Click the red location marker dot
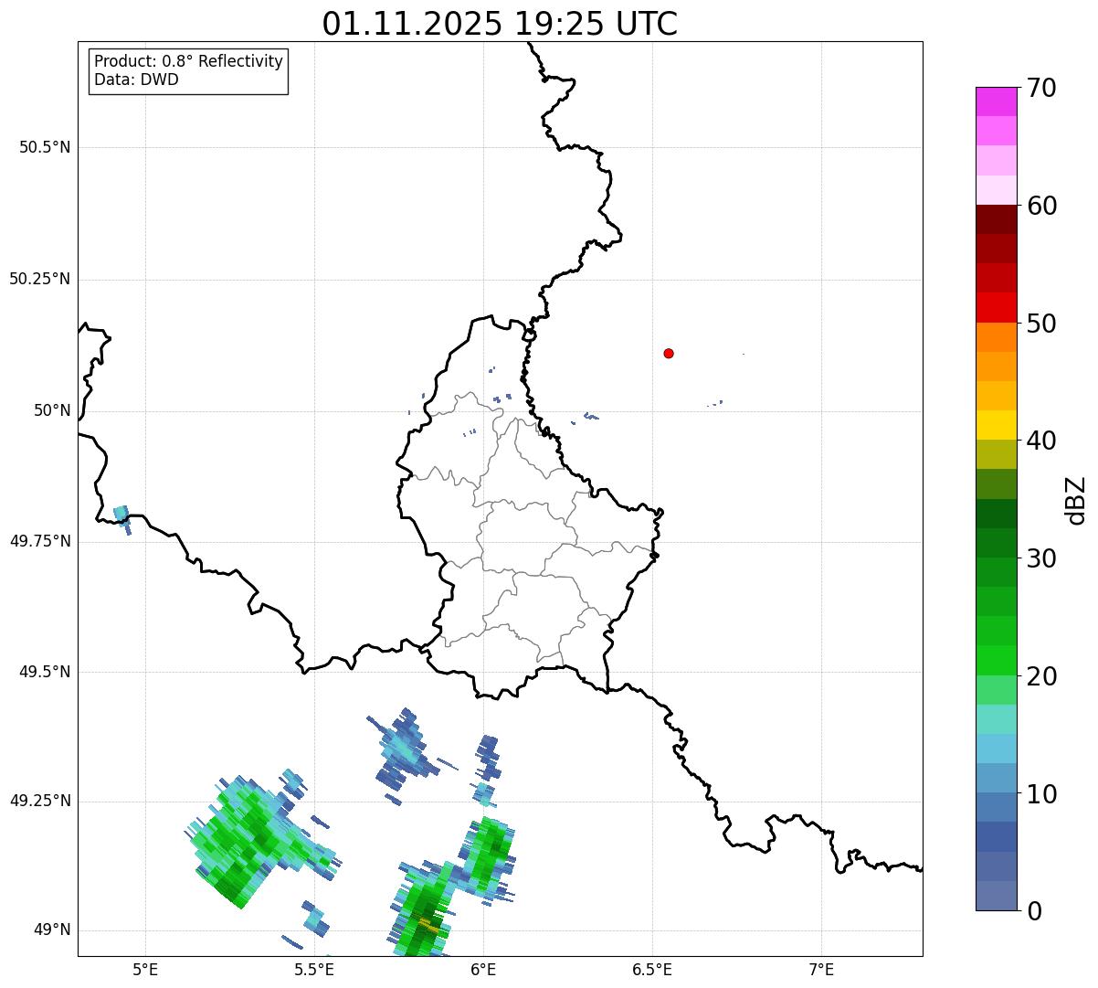The height and width of the screenshot is (988, 1098). (x=669, y=353)
